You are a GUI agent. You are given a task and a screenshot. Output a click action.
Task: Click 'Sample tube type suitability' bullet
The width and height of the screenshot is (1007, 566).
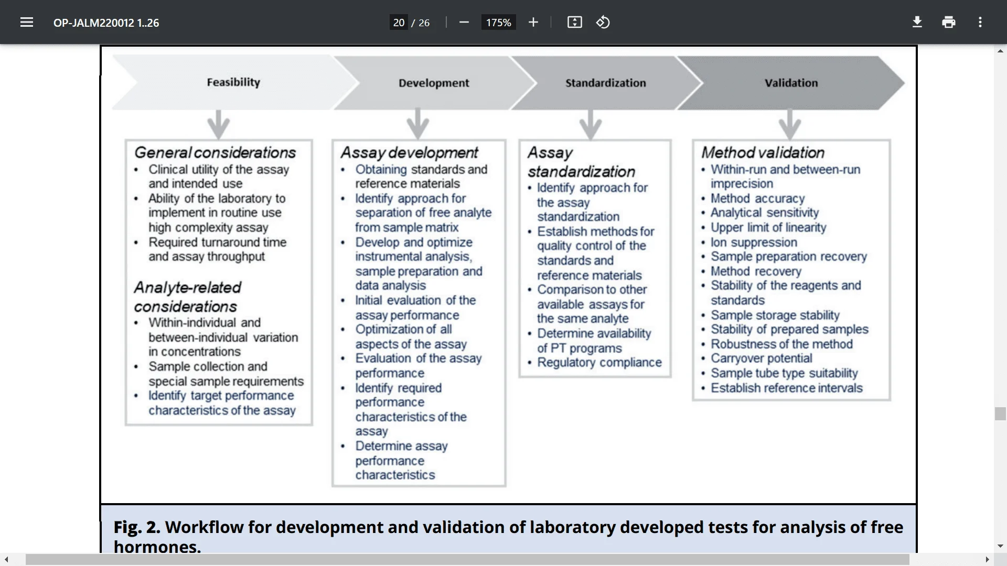click(784, 373)
